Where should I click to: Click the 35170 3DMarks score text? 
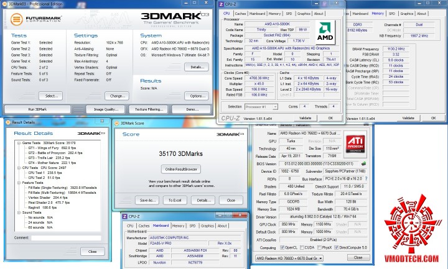[181, 153]
